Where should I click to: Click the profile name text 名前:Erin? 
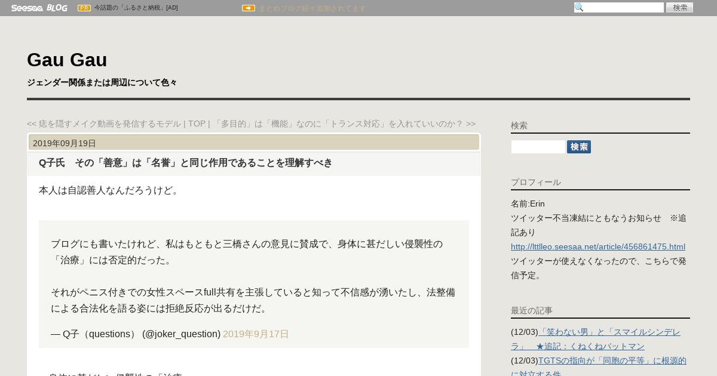click(x=528, y=204)
